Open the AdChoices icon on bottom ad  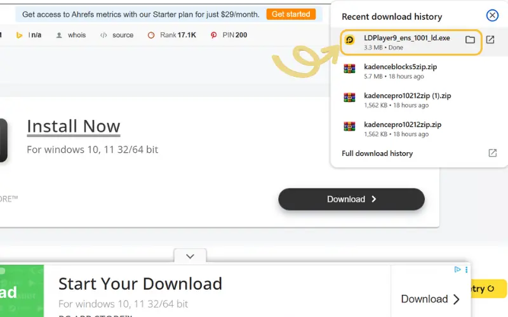[457, 269]
